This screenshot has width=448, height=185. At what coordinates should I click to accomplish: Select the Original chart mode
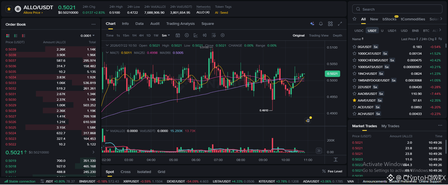pyautogui.click(x=299, y=35)
